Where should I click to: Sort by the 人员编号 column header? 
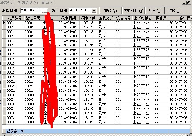coord(15,18)
